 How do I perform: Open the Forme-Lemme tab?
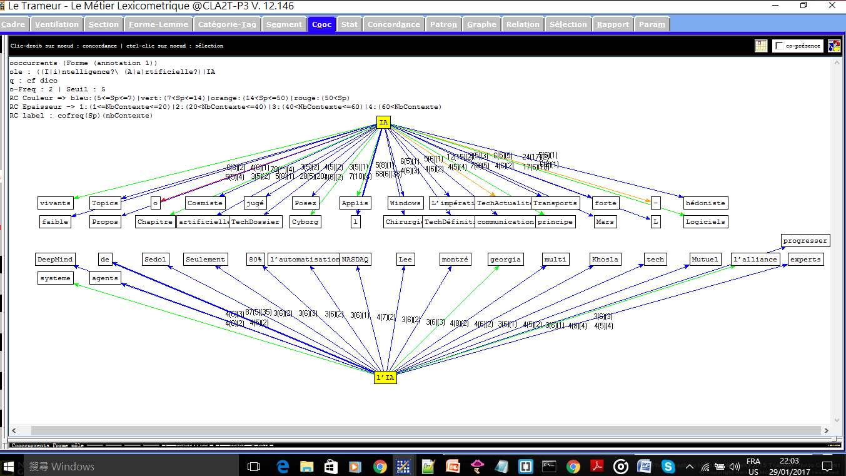158,24
